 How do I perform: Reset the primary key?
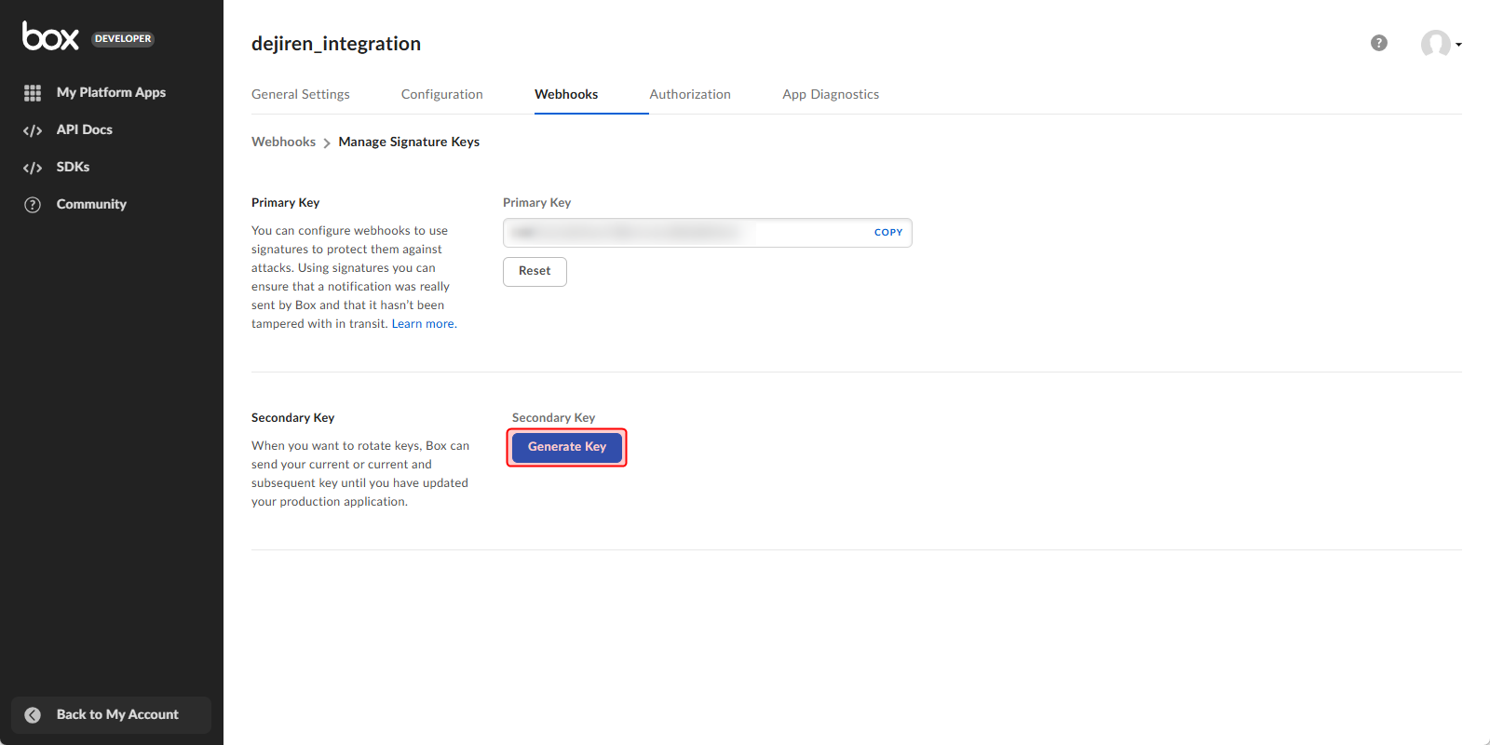point(535,271)
